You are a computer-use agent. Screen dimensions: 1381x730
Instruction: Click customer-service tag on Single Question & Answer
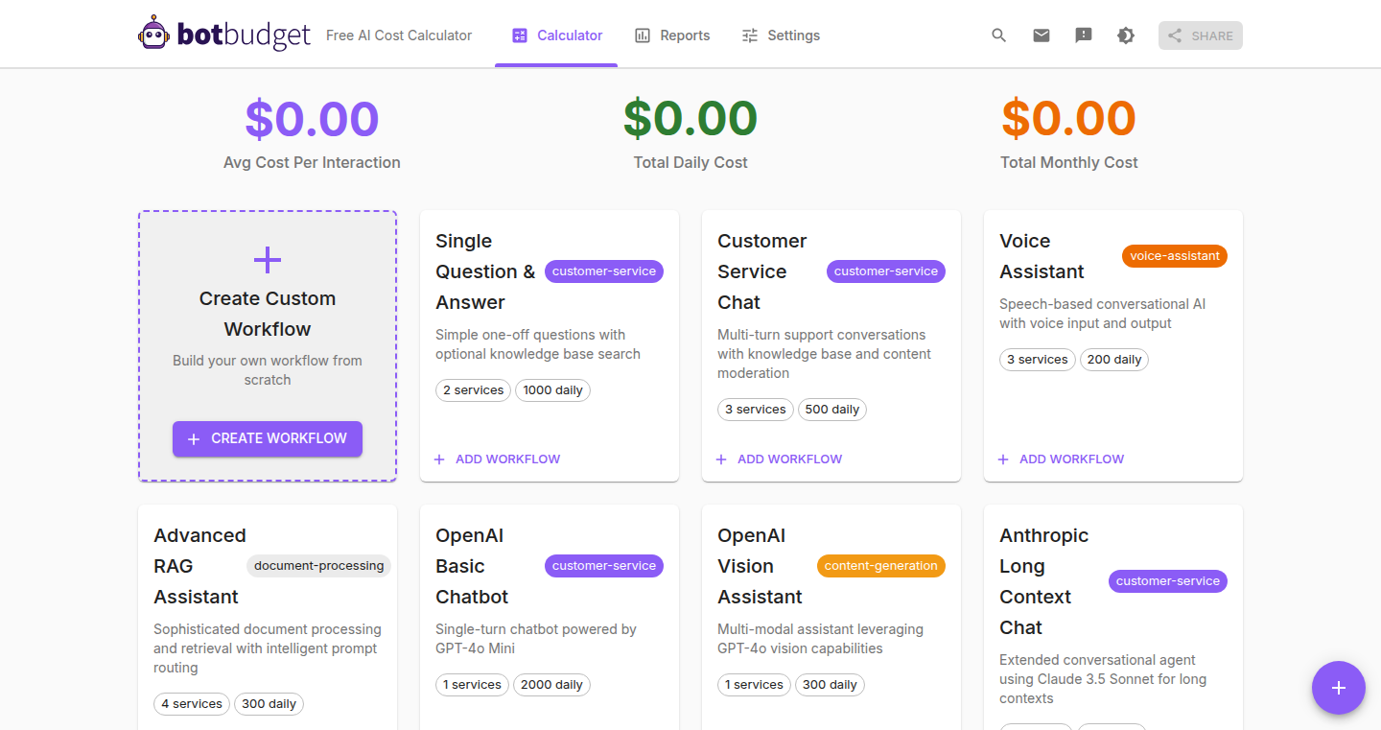point(604,271)
